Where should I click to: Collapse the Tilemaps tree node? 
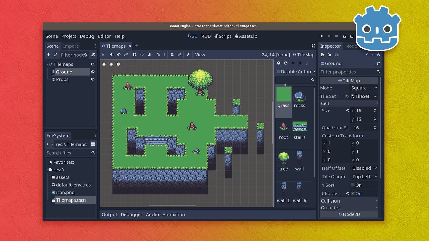click(x=47, y=64)
